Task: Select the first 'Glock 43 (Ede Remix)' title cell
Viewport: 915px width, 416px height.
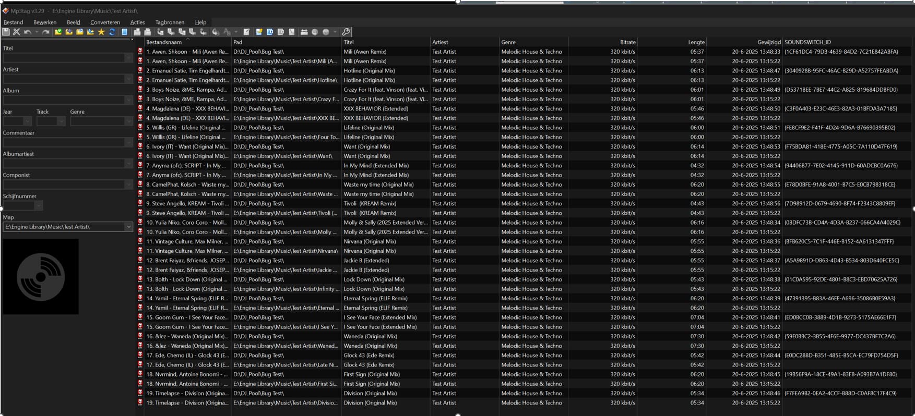Action: click(369, 355)
